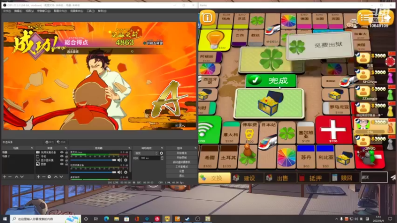Screen dimensions: 397x223
Task: Pop out the scenes dock panel
Action: click(x=32, y=148)
